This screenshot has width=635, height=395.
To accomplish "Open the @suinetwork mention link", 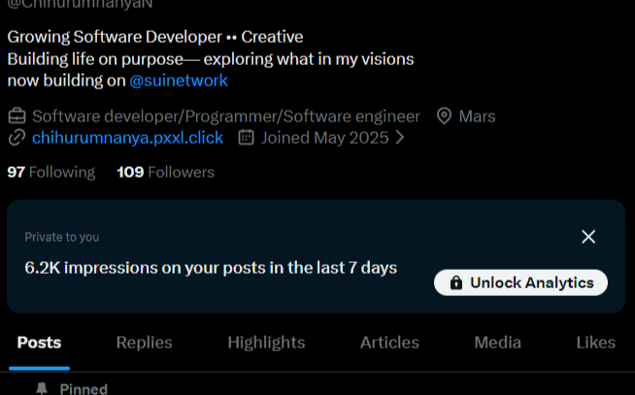I will (x=179, y=81).
